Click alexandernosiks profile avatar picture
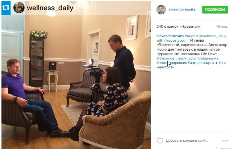The width and height of the screenshot is (233, 149). [161, 10]
